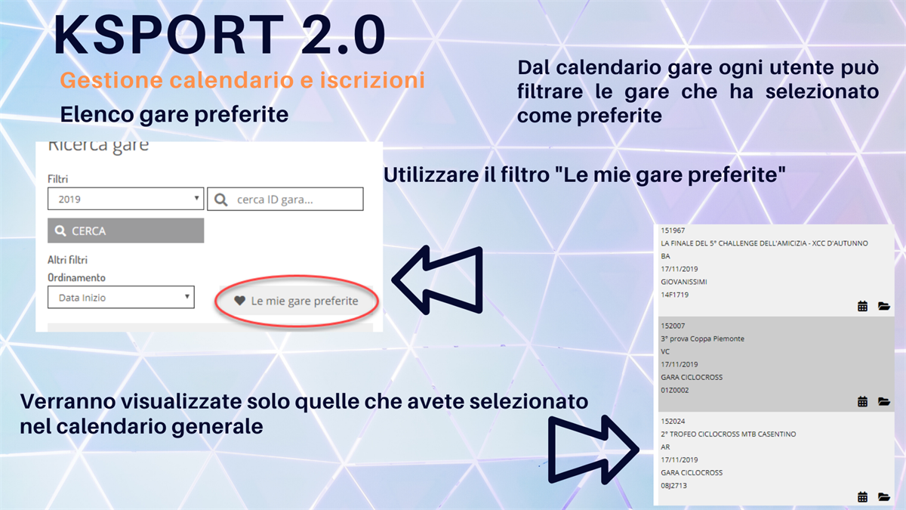
Task: Select '2° TROFEO CICLOCROSS MTB CASENTINO' title
Action: click(728, 434)
